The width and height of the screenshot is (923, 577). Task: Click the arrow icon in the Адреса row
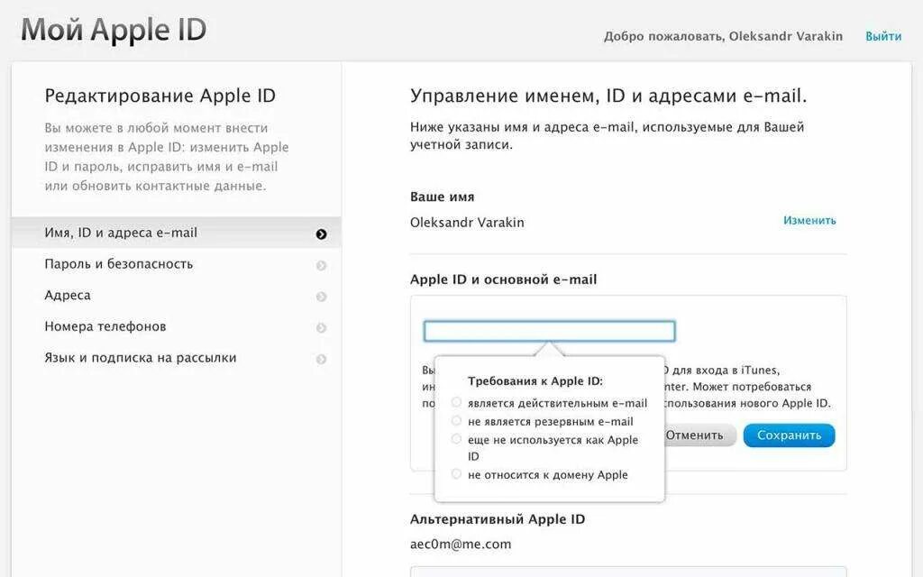[321, 297]
